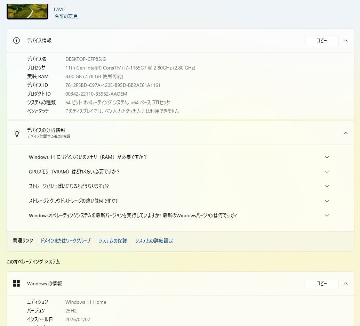360x326 pixels.
Task: Select the Windows 11 Home edition text
Action: (86, 302)
